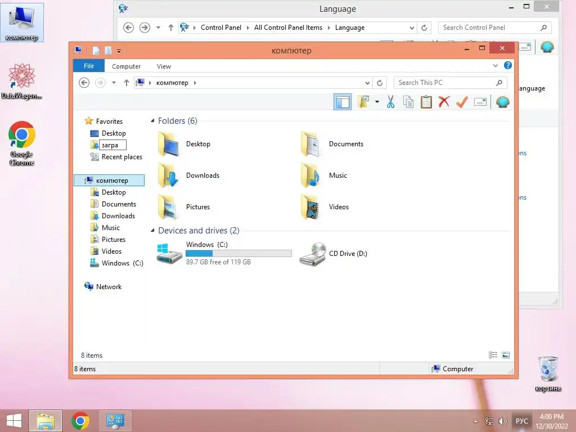
Task: Click the Search This PC field
Action: click(451, 83)
